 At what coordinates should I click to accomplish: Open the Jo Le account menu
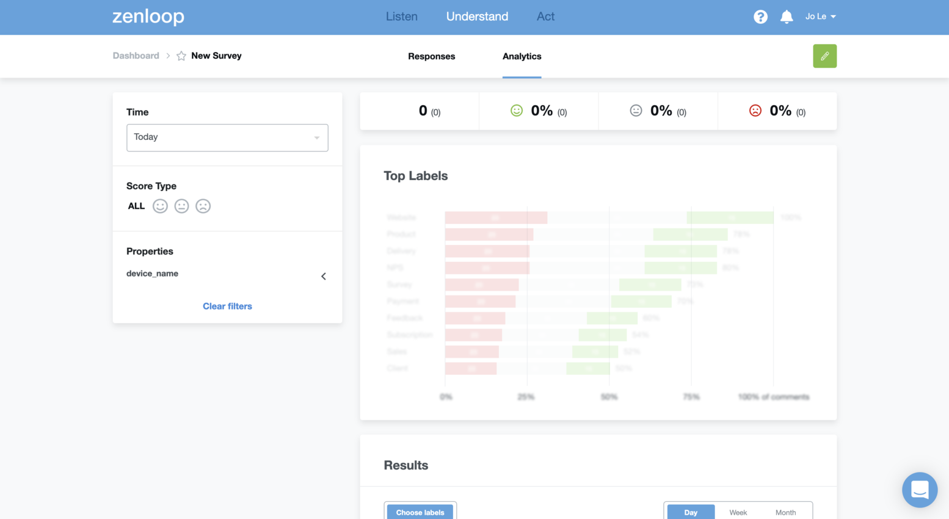tap(820, 16)
